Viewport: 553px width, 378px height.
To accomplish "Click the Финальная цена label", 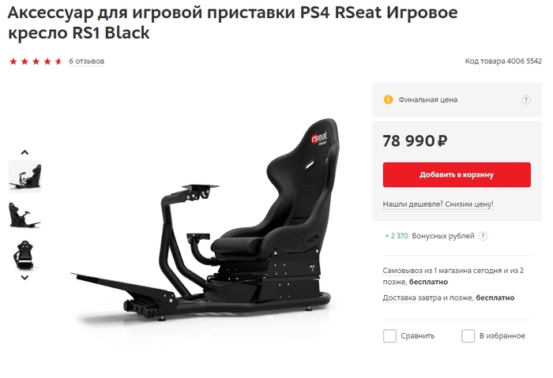I will tap(428, 99).
